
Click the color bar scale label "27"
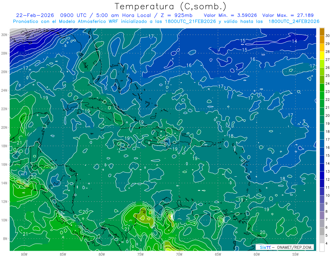(x=328, y=60)
